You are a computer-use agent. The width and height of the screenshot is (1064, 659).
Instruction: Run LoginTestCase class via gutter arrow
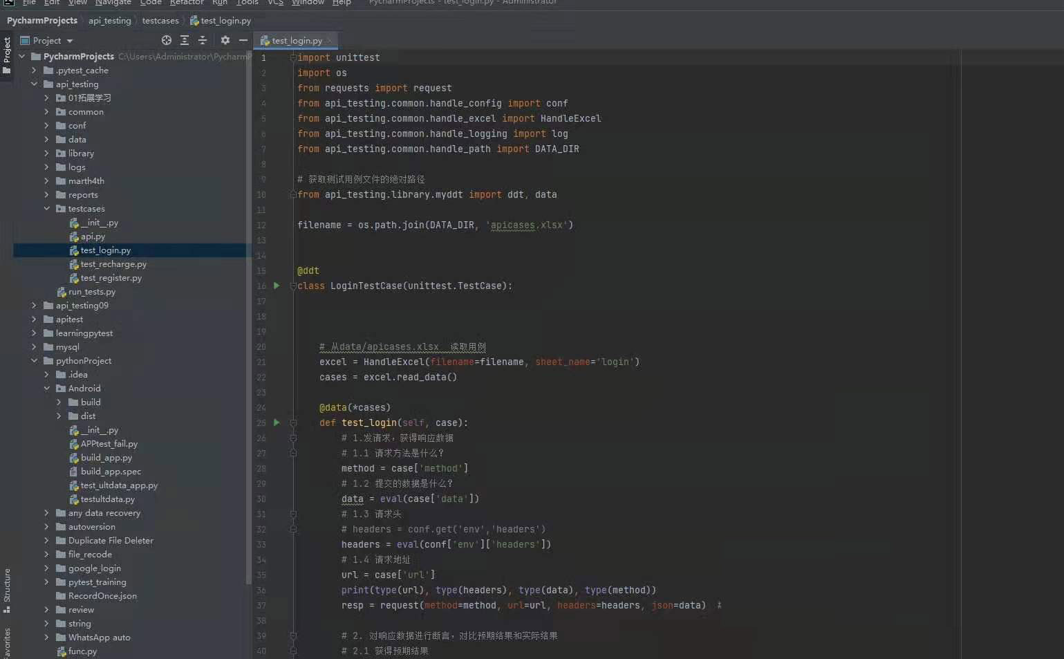click(x=277, y=286)
